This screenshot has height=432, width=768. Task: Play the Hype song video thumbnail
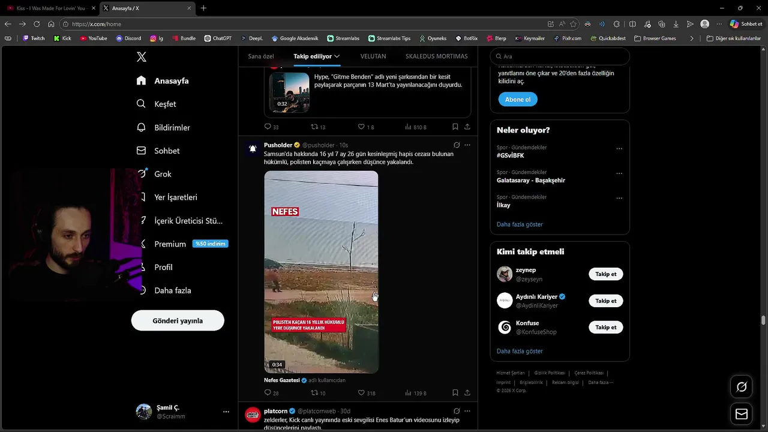pos(289,92)
